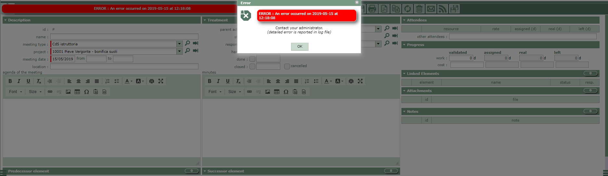Screen dimensions: 608x176
Task: Export to PDF via the top toolbar icon
Action: click(384, 9)
